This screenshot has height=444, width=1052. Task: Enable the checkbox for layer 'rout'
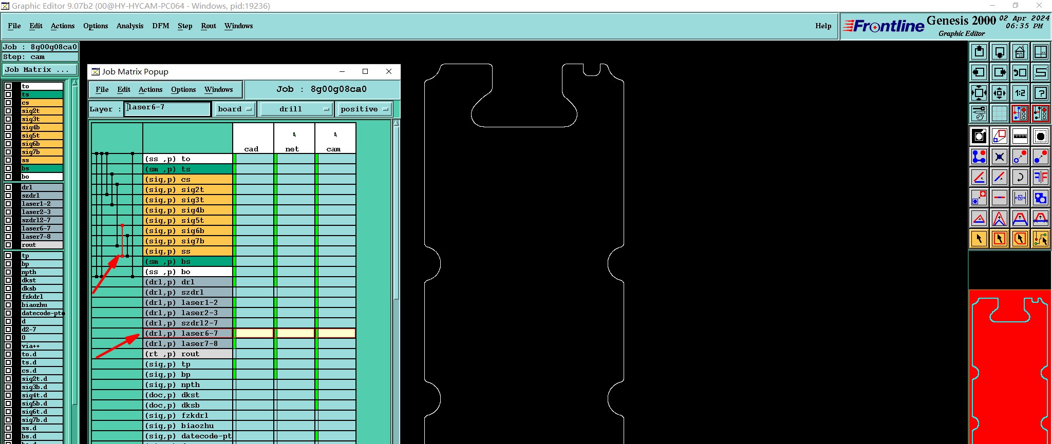8,245
